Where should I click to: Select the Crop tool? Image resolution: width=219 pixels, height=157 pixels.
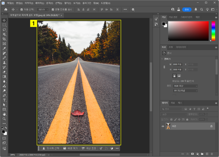pyautogui.click(x=4, y=39)
